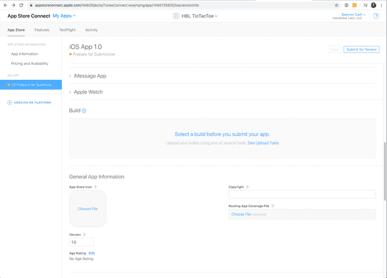Open help tooltip for Routing App Coverage File
Viewport: 387px width, 278px height.
273,206
